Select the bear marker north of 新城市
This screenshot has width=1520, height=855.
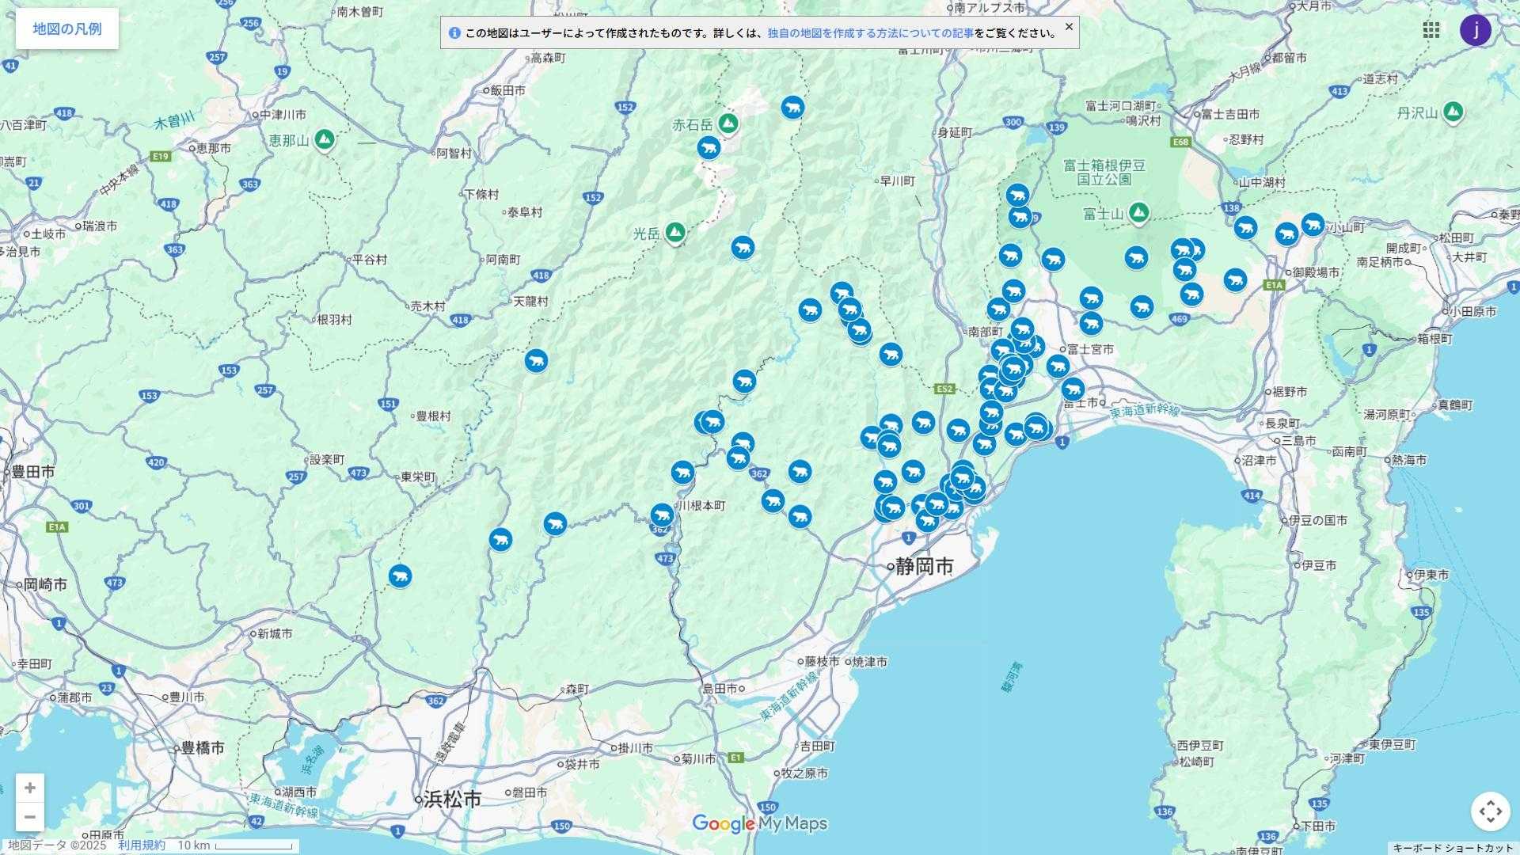click(x=400, y=576)
